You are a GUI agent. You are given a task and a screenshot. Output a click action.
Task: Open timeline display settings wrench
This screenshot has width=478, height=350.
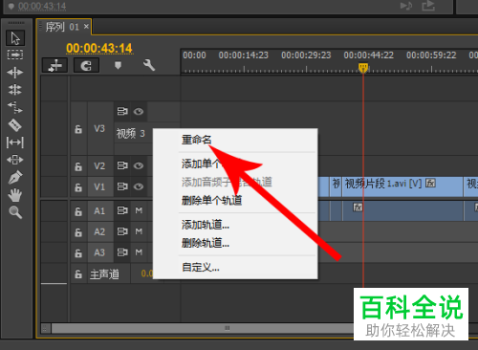pyautogui.click(x=149, y=65)
